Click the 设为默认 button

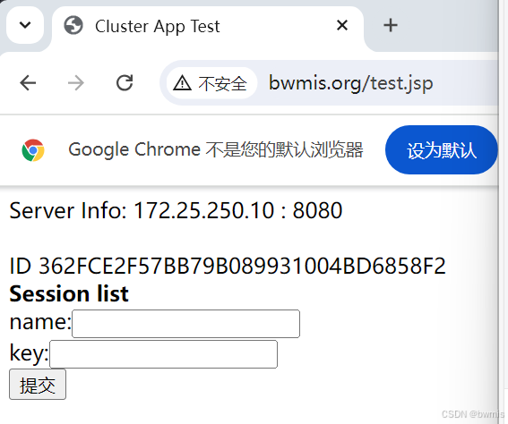[x=442, y=149]
